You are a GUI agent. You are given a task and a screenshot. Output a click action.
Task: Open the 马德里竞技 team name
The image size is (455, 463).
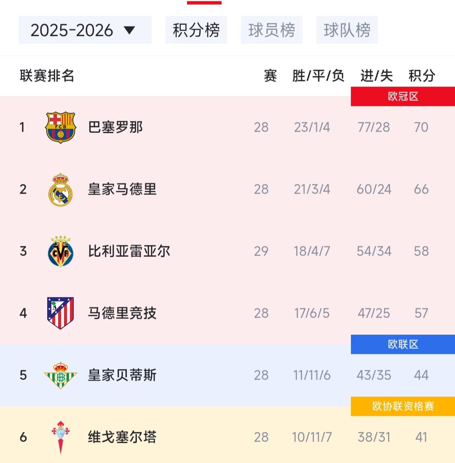tap(122, 313)
